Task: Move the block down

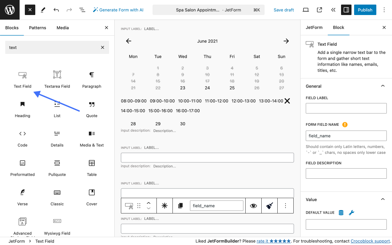Action: [x=149, y=208]
